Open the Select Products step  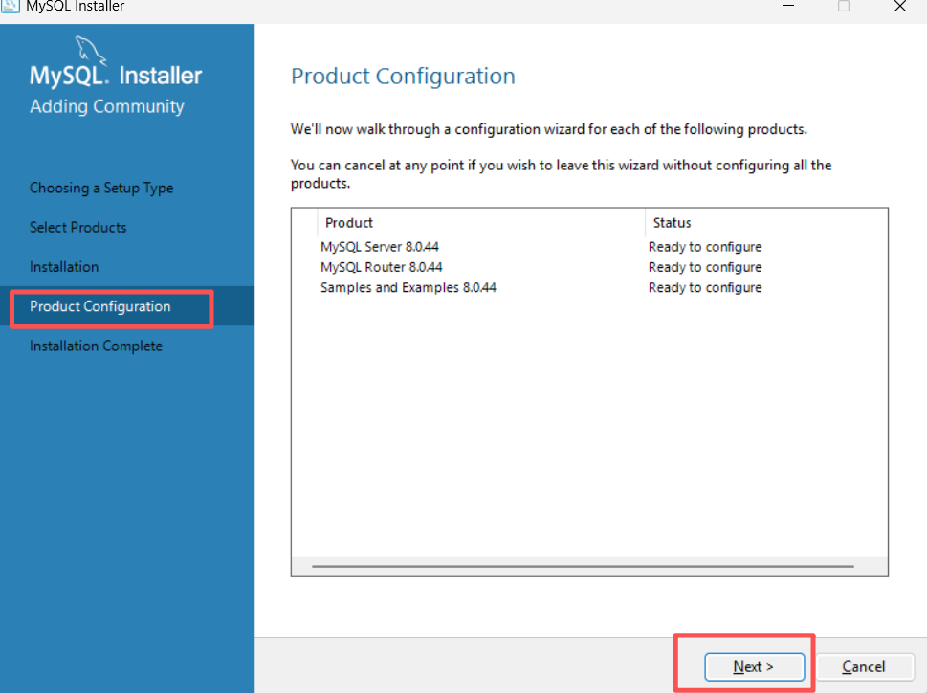pos(78,228)
